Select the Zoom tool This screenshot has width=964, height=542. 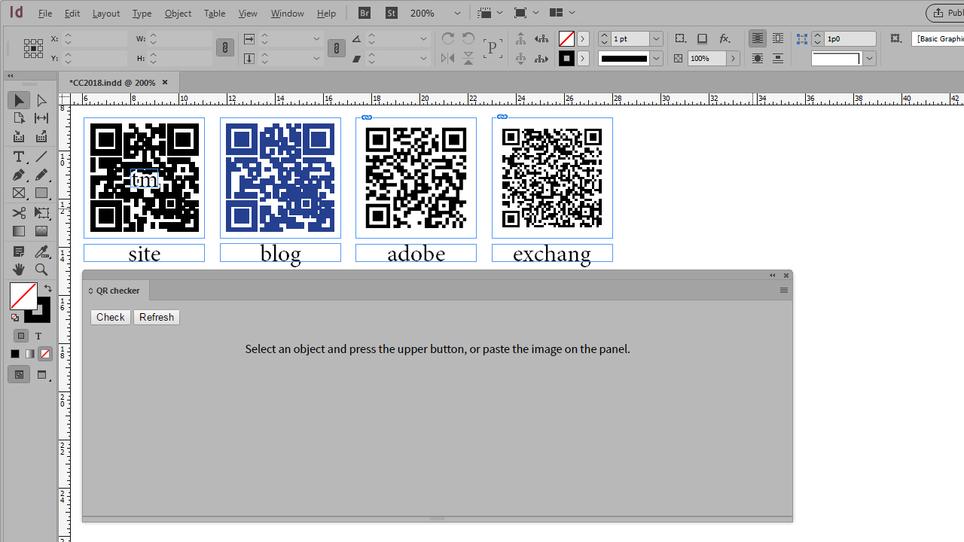(41, 269)
